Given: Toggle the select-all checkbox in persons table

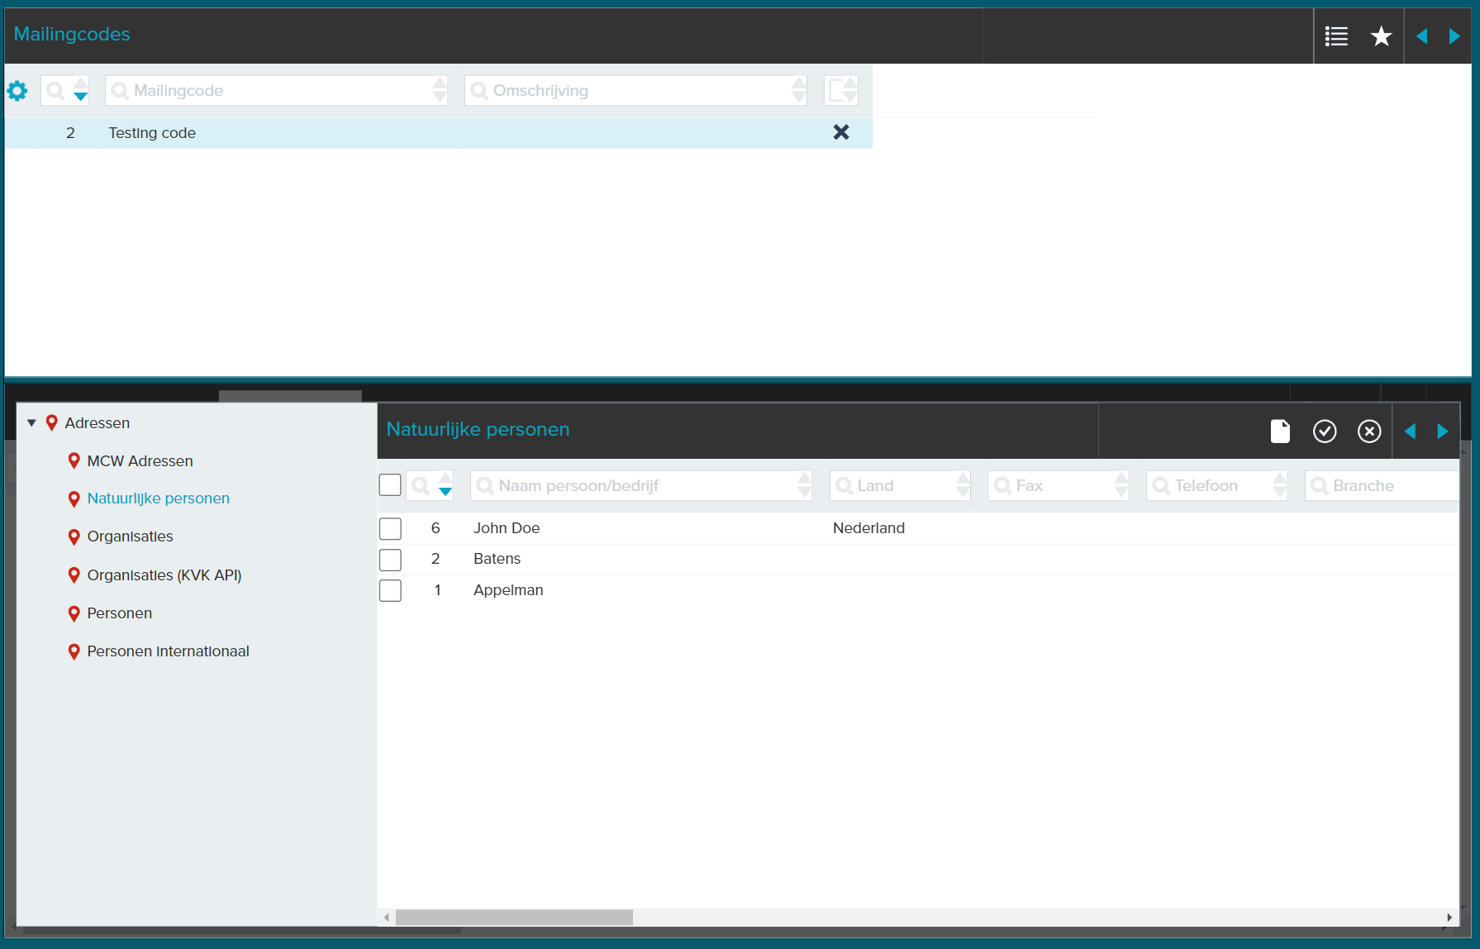Looking at the screenshot, I should 390,485.
